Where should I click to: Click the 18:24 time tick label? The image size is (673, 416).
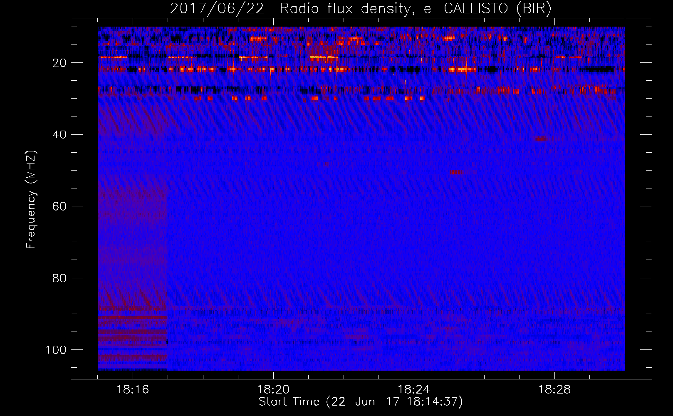tap(414, 390)
